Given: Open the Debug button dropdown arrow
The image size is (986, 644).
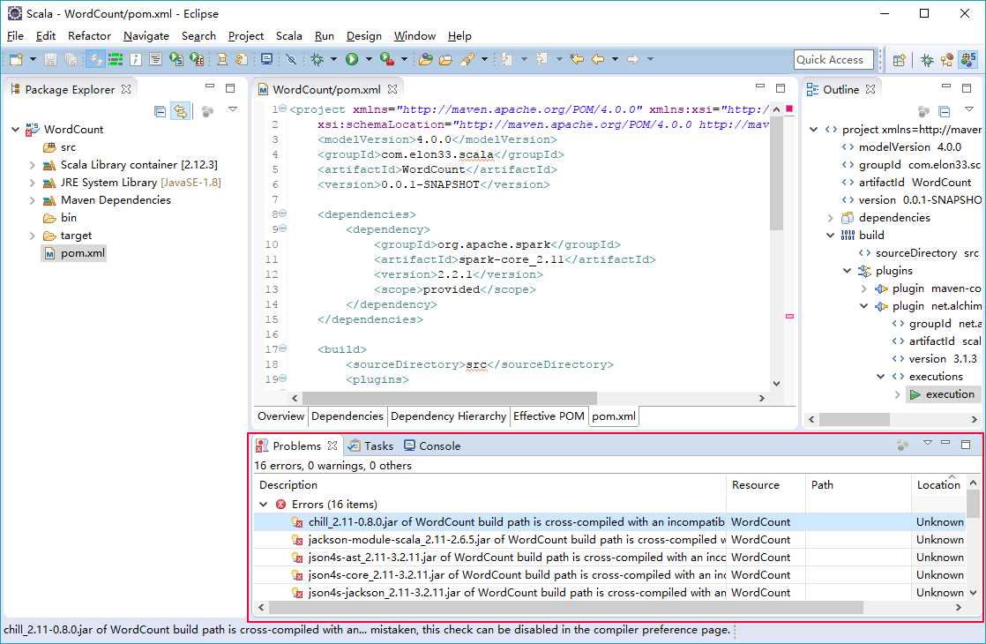Looking at the screenshot, I should 334,59.
